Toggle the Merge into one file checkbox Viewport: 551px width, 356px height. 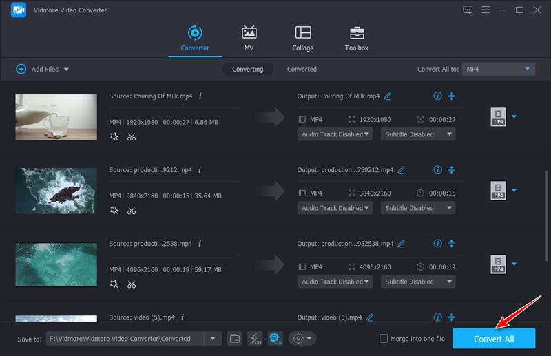(384, 338)
